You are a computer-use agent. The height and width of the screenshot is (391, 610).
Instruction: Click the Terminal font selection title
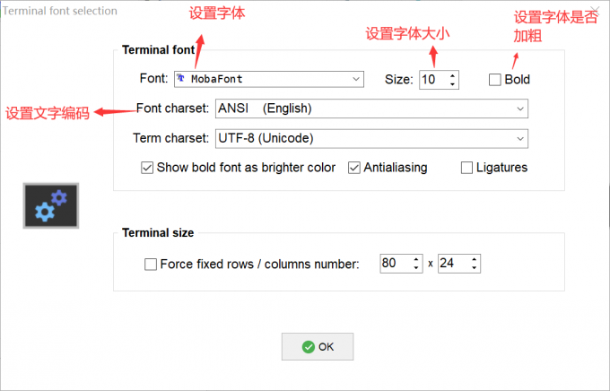pos(60,11)
